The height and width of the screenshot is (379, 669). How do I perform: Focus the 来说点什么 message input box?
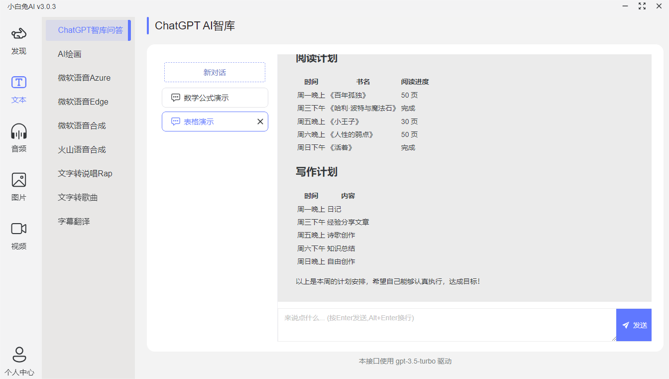click(447, 325)
